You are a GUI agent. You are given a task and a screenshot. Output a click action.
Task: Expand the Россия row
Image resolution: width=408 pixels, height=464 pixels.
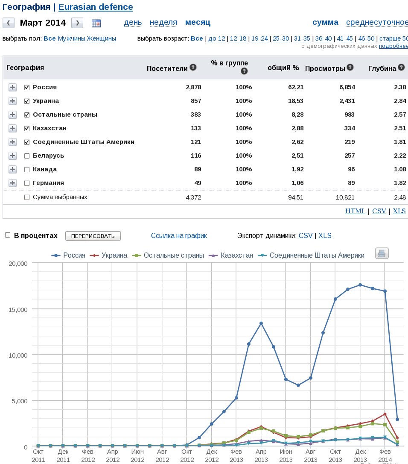click(12, 87)
